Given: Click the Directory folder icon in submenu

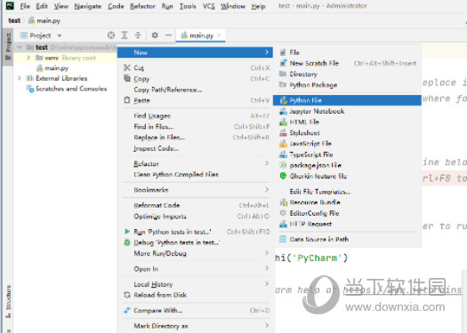Looking at the screenshot, I should [x=283, y=74].
